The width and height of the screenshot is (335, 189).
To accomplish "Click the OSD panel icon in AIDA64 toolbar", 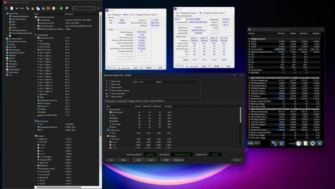I will coord(48,8).
